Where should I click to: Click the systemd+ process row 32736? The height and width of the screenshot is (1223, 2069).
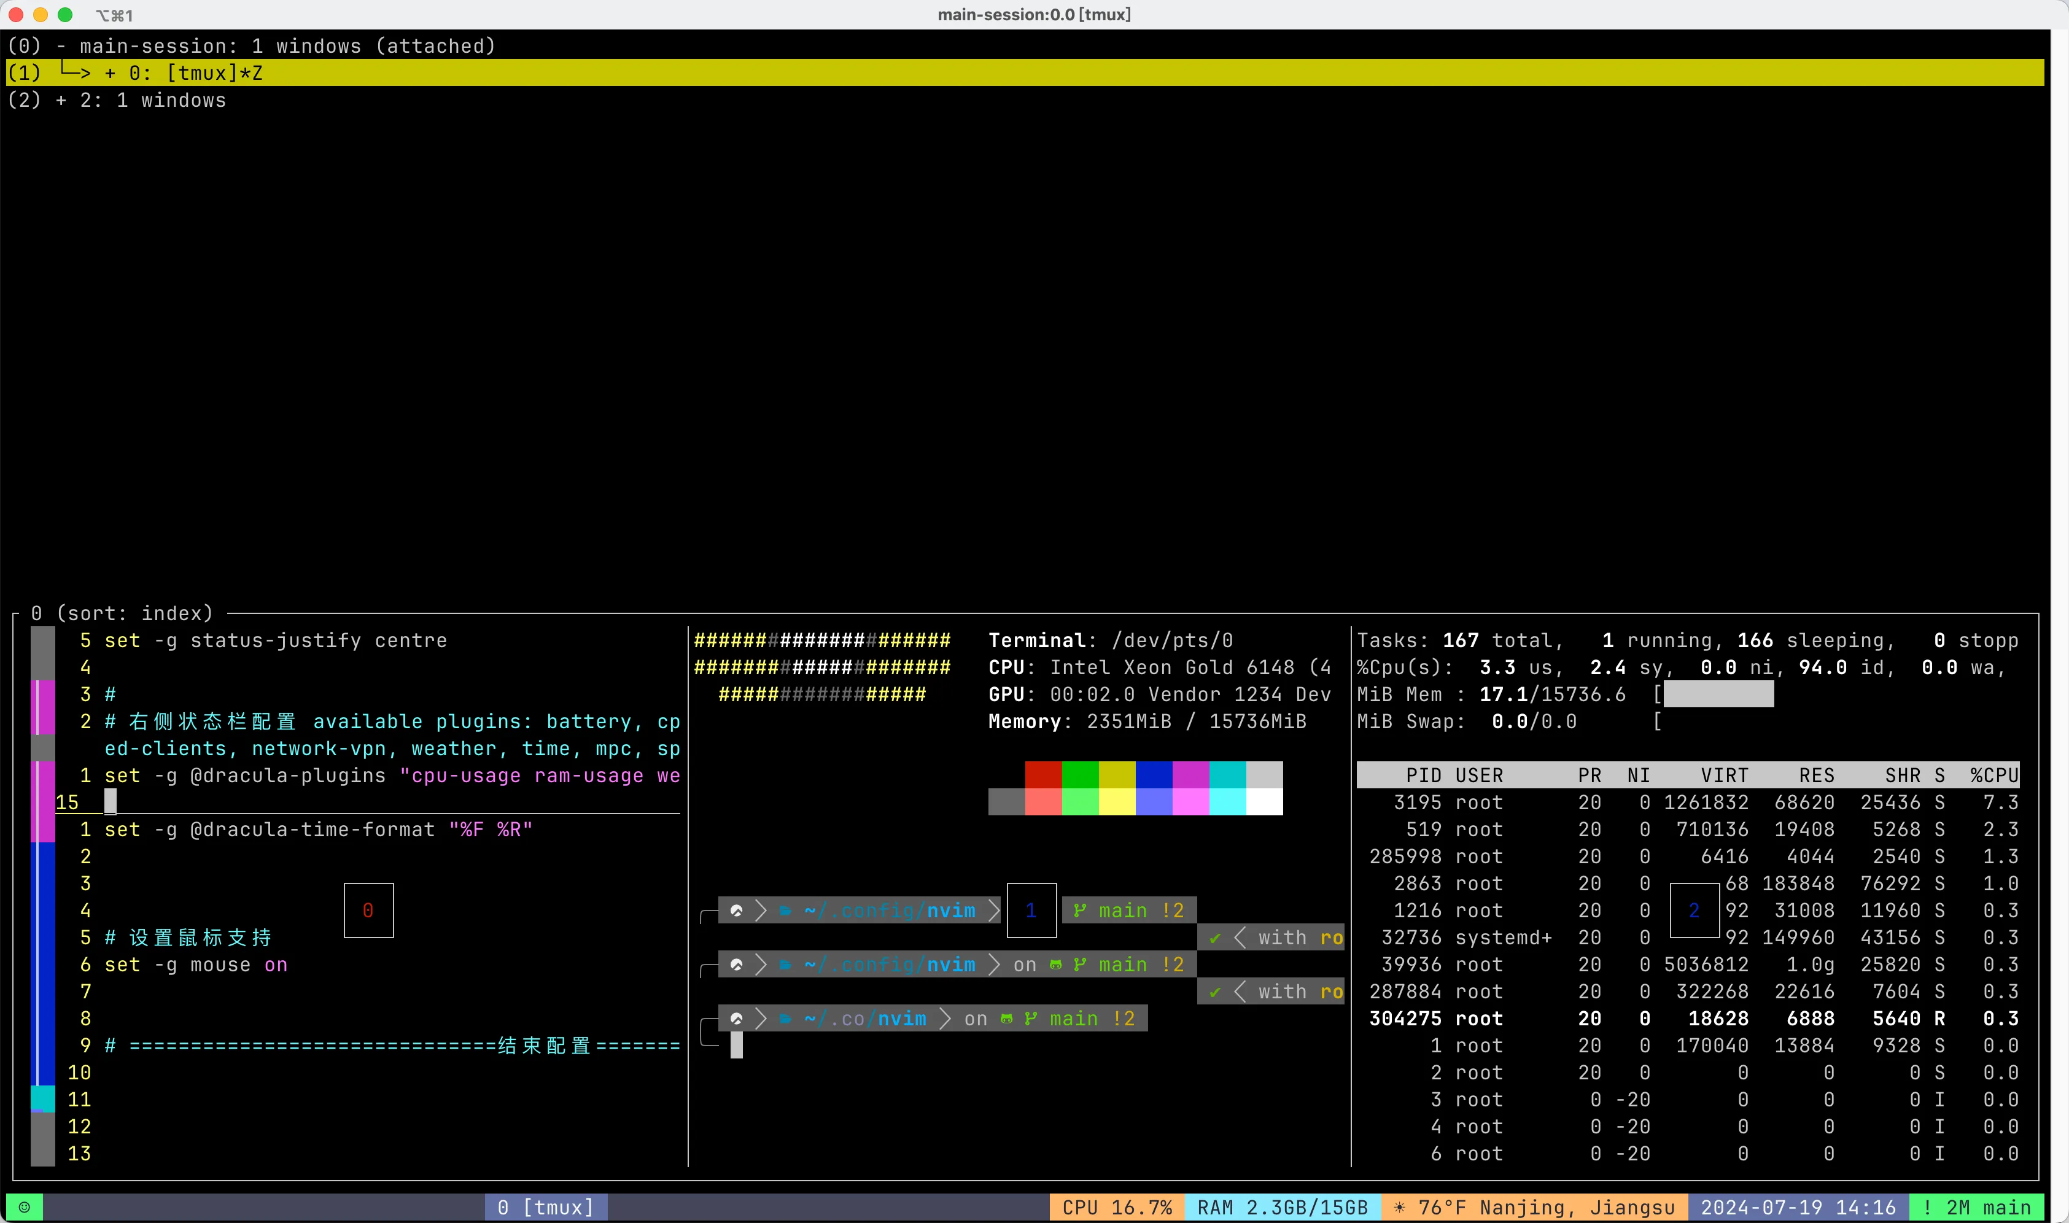(1688, 938)
